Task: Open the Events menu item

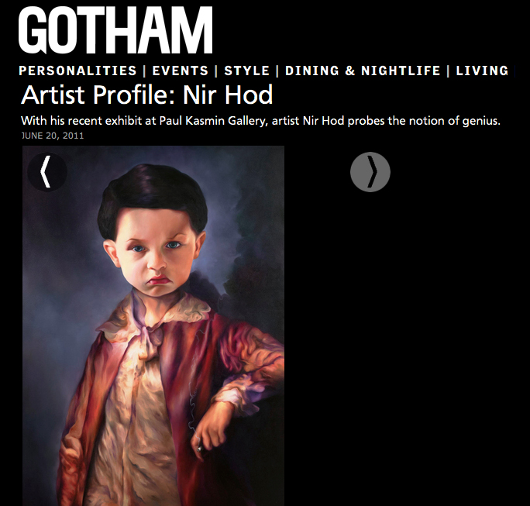Action: 181,71
